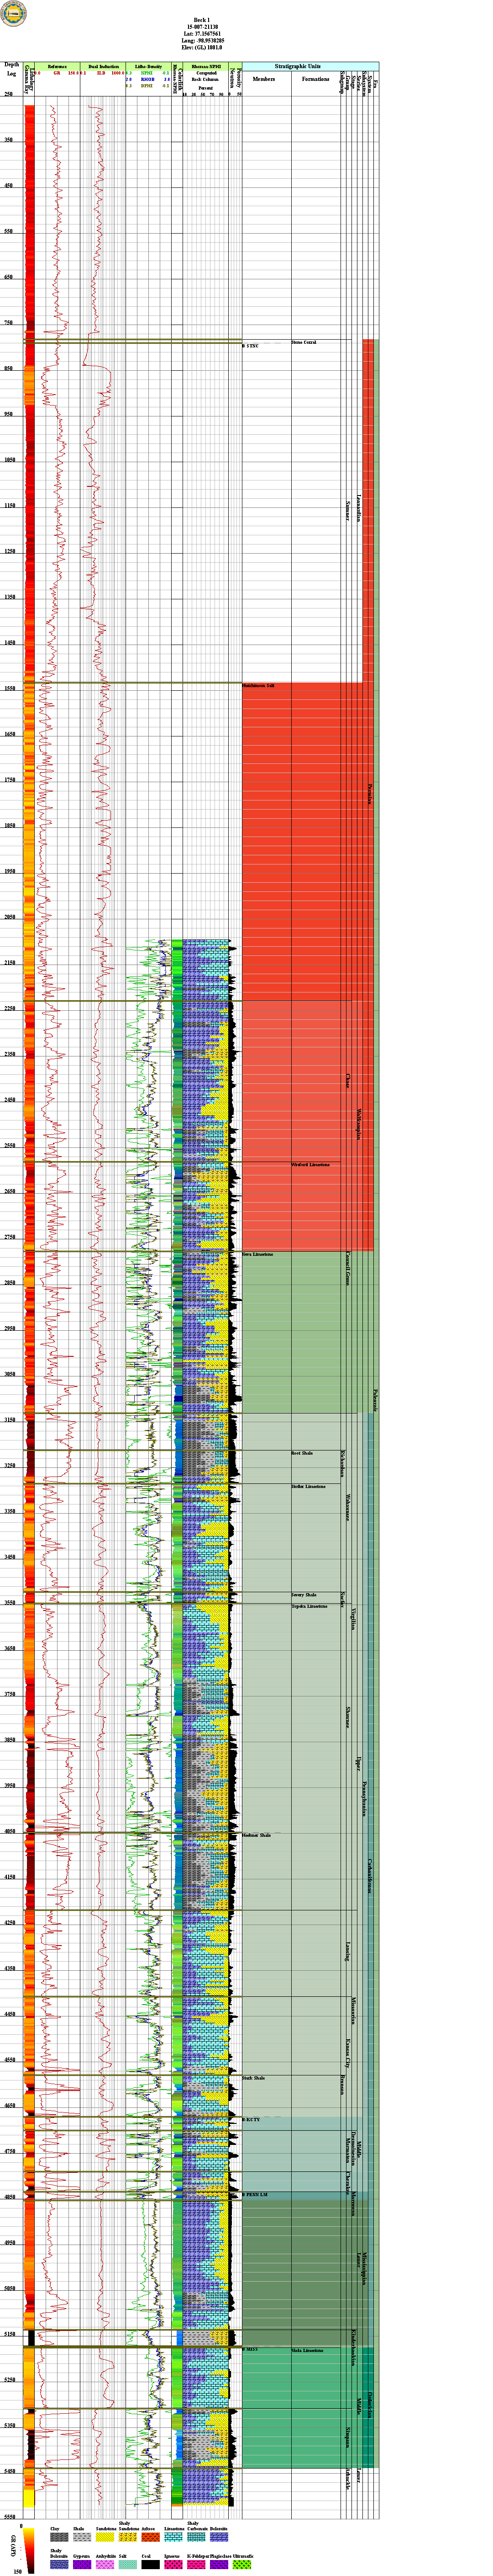The width and height of the screenshot is (493, 2576).
Task: Select the Igneous legend swatch
Action: click(x=173, y=2565)
